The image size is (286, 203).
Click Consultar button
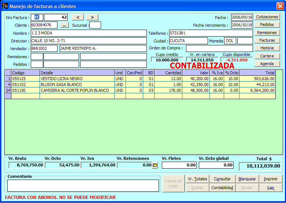click(x=222, y=179)
